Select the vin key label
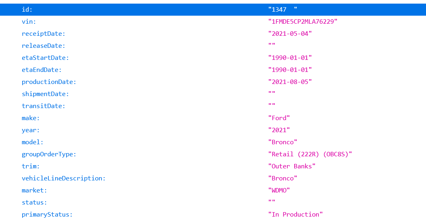Image resolution: width=426 pixels, height=223 pixels. coord(29,22)
